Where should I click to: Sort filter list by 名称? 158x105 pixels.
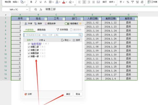[x=30, y=40]
